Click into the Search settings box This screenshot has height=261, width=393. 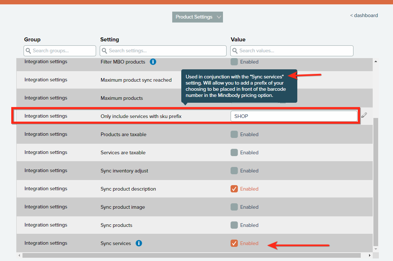click(x=163, y=51)
